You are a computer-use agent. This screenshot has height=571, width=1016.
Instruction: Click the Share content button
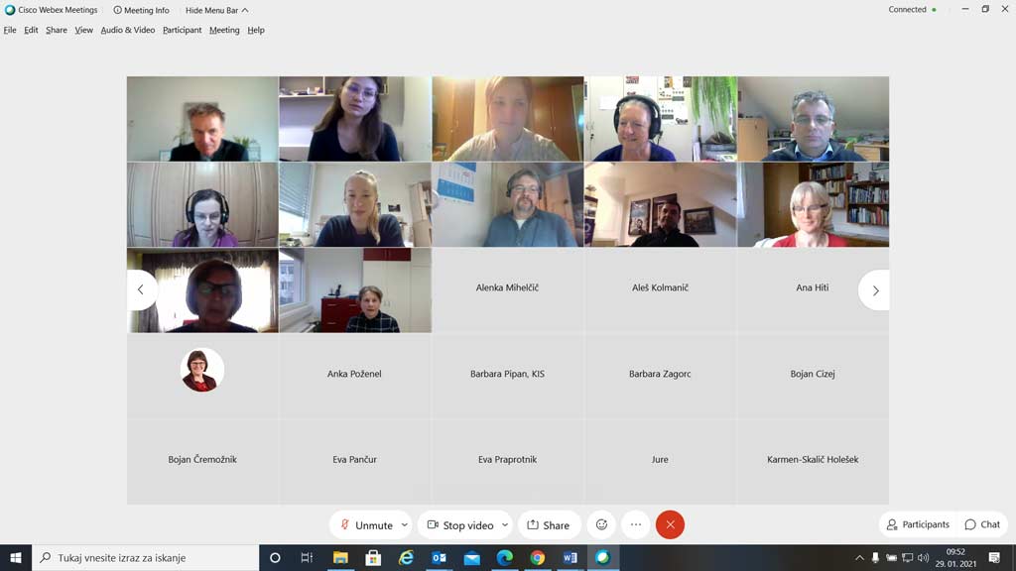[x=548, y=525]
